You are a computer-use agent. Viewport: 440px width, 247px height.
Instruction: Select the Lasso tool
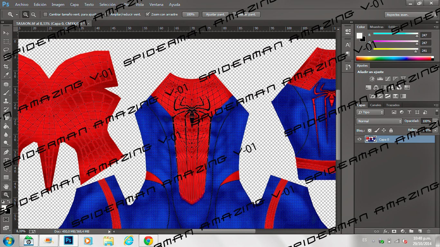point(6,50)
